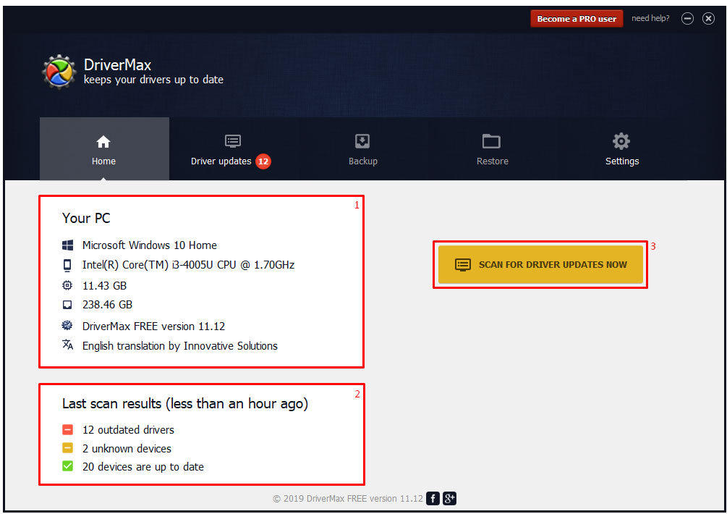Minimize the DriverMax window
This screenshot has width=727, height=514.
[x=687, y=19]
